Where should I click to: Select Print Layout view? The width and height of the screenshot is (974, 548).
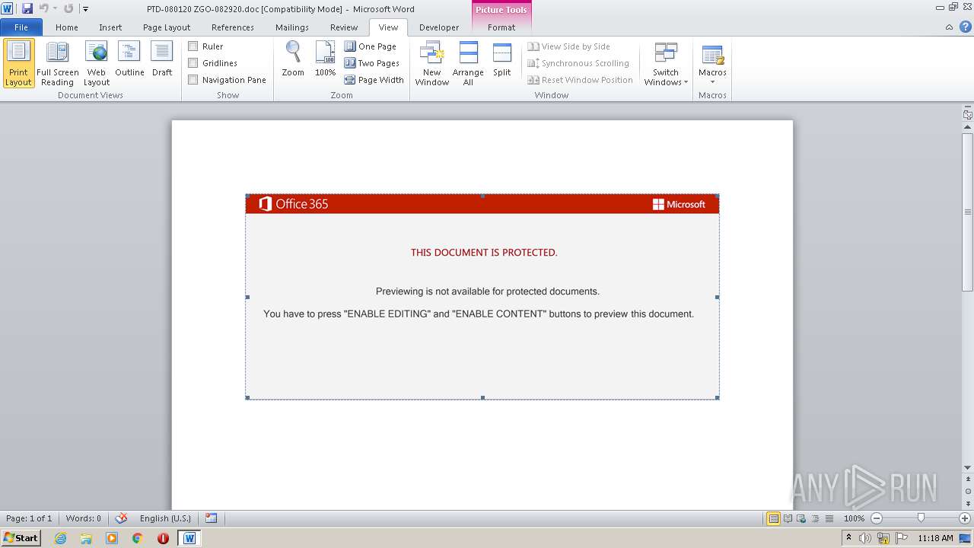[19, 64]
